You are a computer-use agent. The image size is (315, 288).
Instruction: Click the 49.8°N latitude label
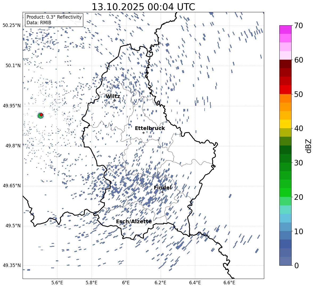[x=13, y=146]
